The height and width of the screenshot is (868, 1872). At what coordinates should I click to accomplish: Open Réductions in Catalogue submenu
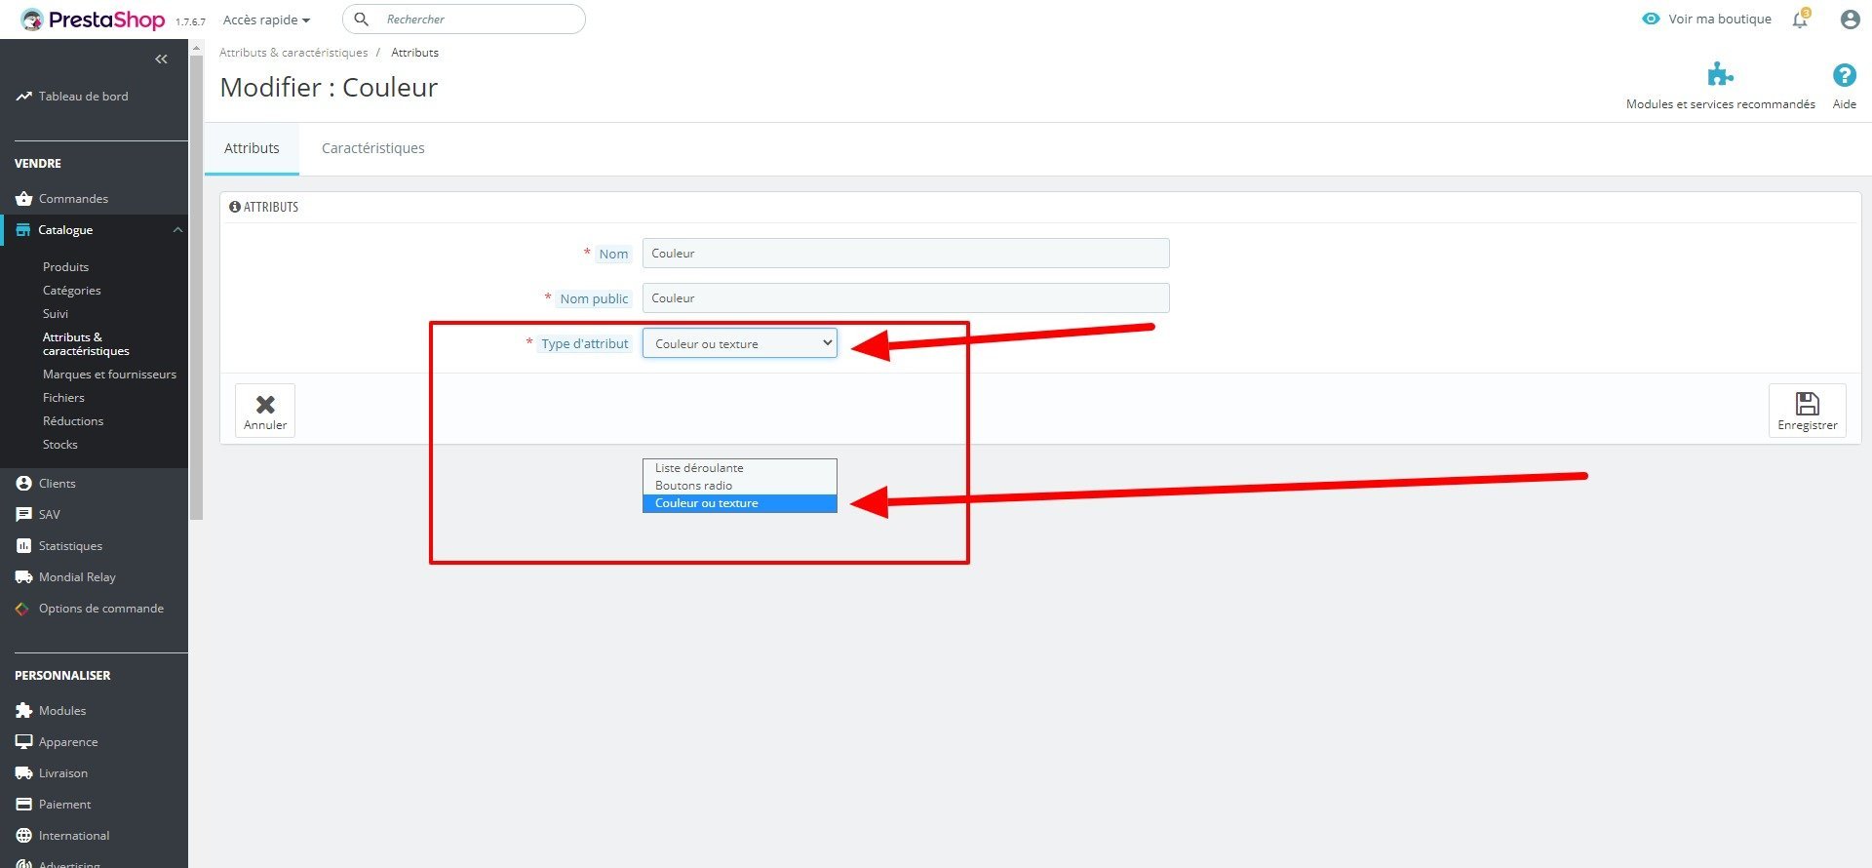click(x=73, y=421)
